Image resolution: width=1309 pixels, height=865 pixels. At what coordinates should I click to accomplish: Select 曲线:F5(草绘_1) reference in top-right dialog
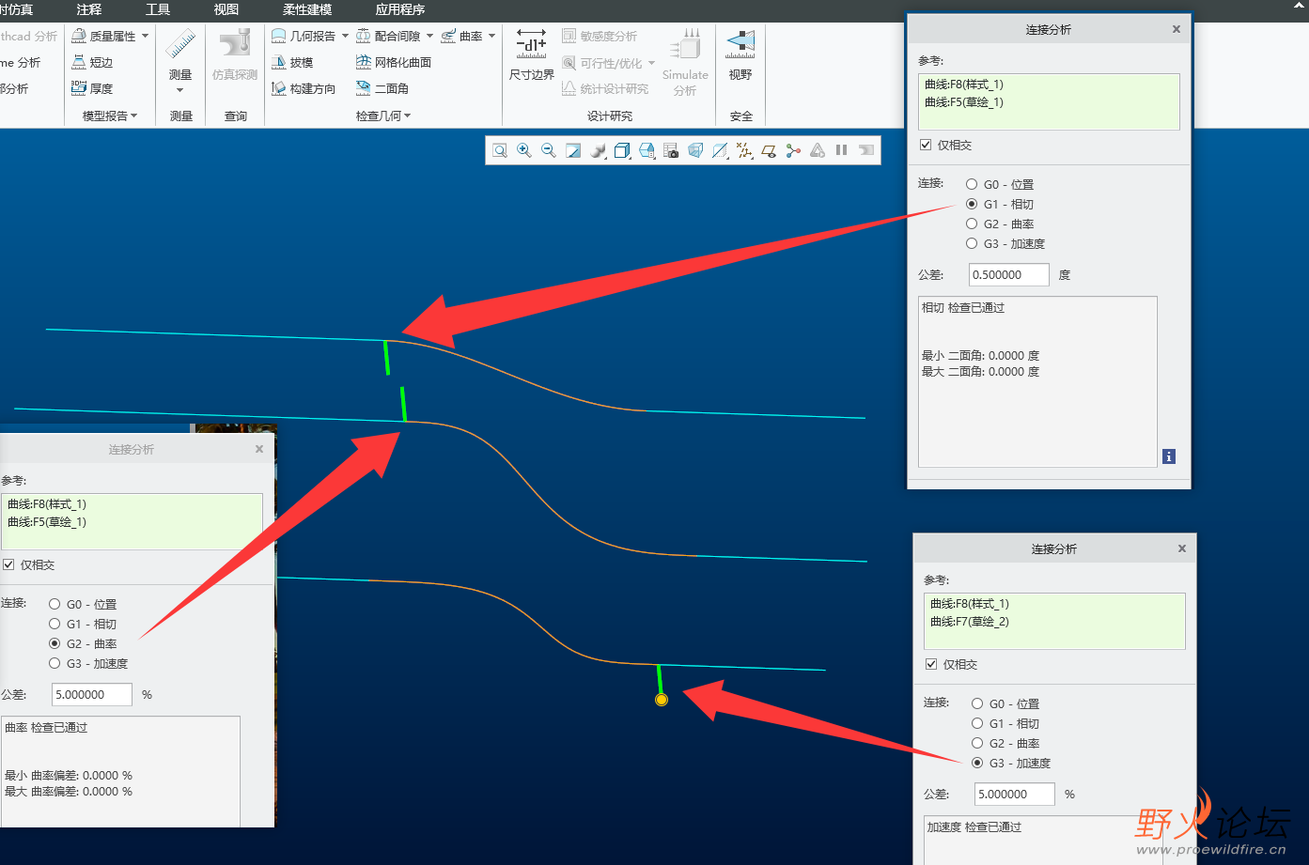[964, 102]
